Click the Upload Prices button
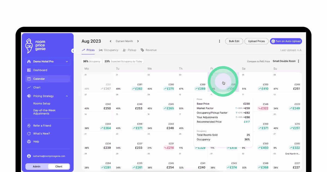This screenshot has height=172, width=327. 256,41
